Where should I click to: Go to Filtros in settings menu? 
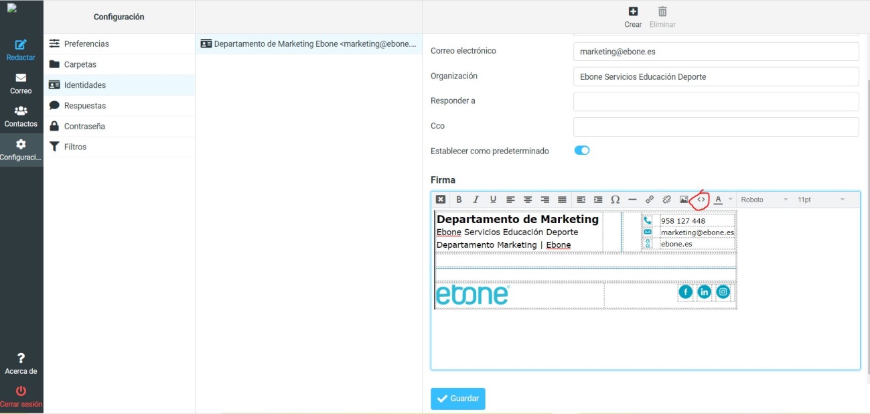click(75, 147)
